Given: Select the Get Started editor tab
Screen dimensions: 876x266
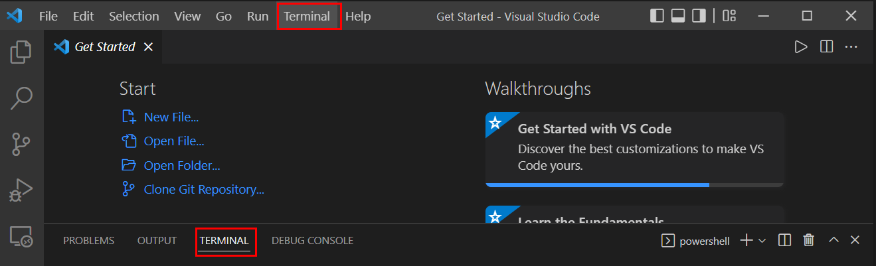Looking at the screenshot, I should coord(103,46).
